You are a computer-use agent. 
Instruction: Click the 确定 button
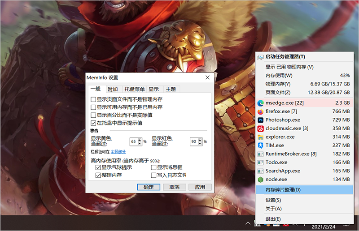tap(149, 187)
